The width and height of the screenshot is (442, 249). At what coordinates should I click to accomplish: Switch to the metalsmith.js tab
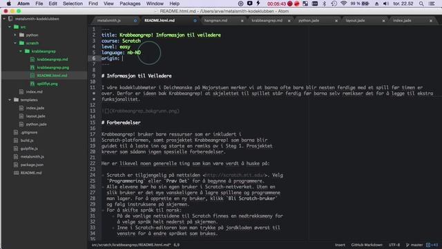[109, 21]
